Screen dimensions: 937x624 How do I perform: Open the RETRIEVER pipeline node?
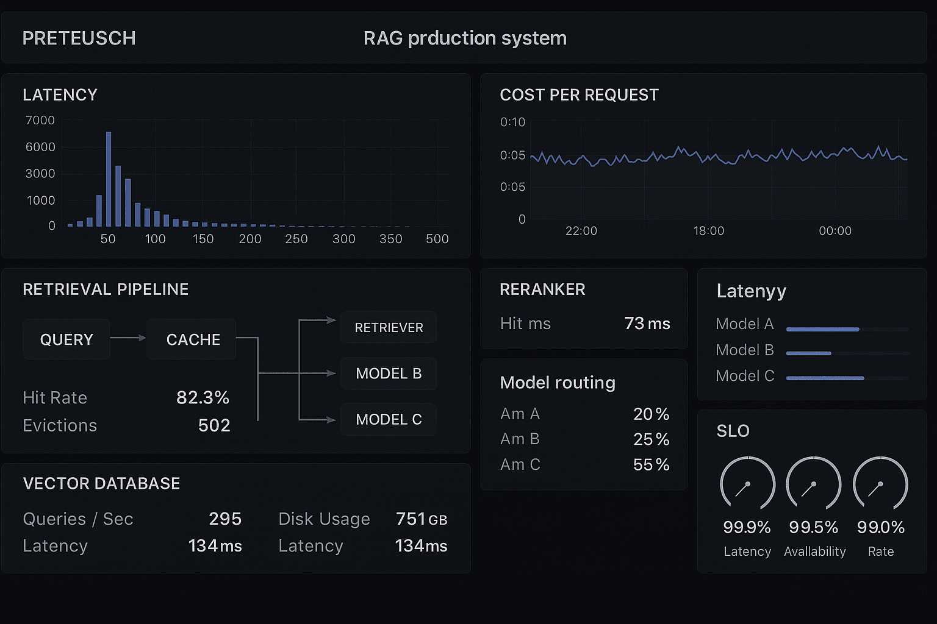(x=389, y=327)
